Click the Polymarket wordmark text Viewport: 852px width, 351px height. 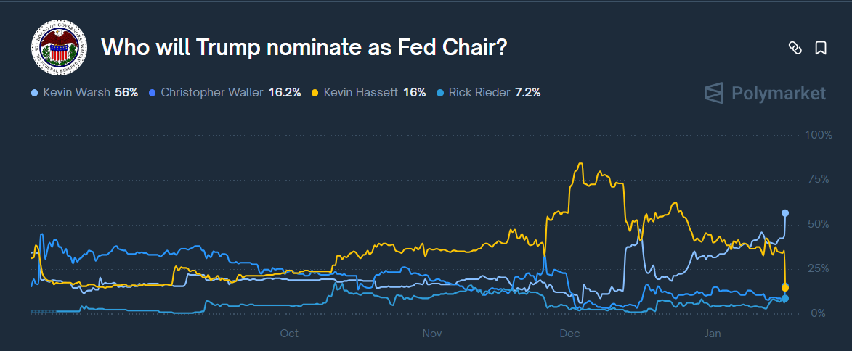(779, 94)
